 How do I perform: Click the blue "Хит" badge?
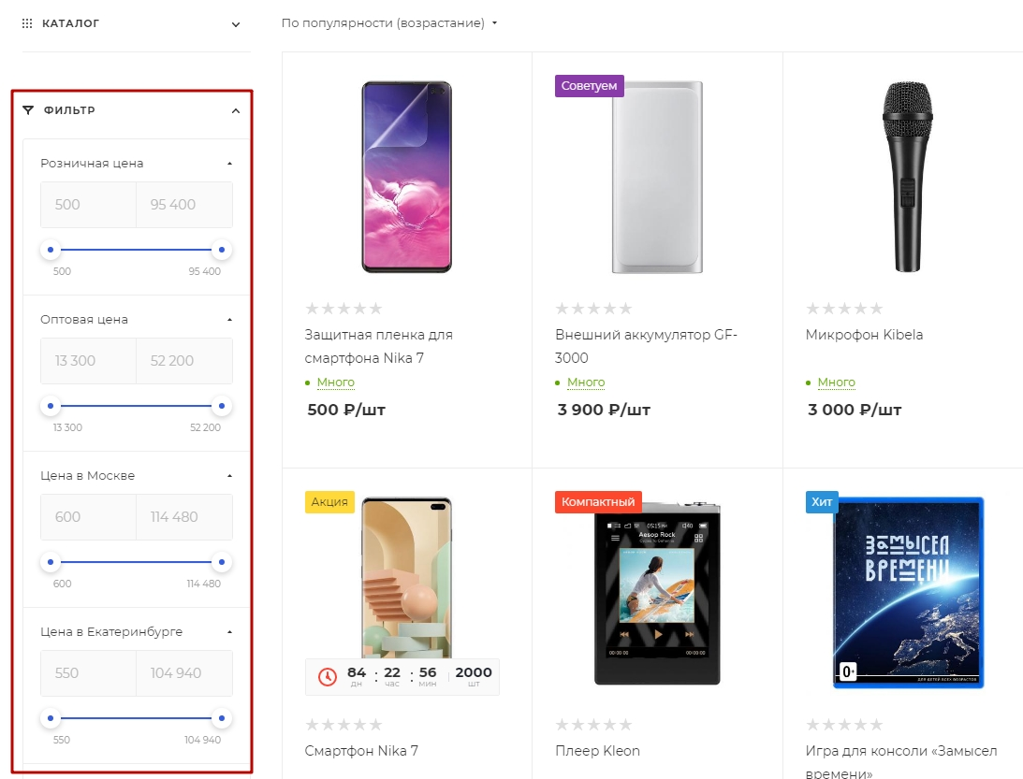[822, 502]
